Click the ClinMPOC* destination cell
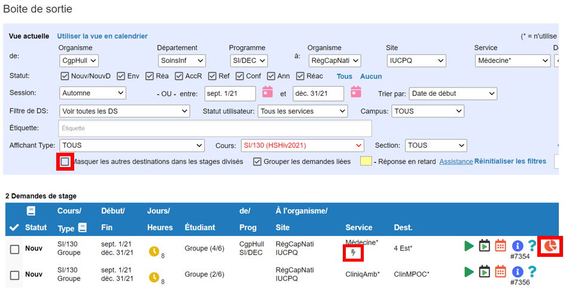Viewport: 566px width, 288px height. (412, 274)
